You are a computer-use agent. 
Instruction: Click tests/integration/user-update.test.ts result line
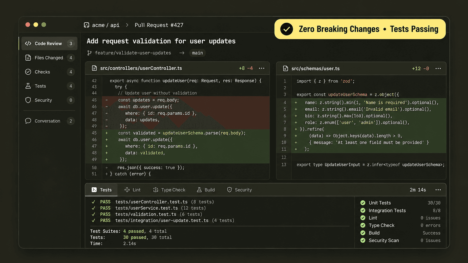(163, 221)
